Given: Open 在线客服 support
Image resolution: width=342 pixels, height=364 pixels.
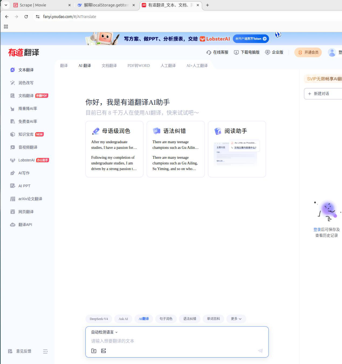Looking at the screenshot, I should click(x=217, y=52).
